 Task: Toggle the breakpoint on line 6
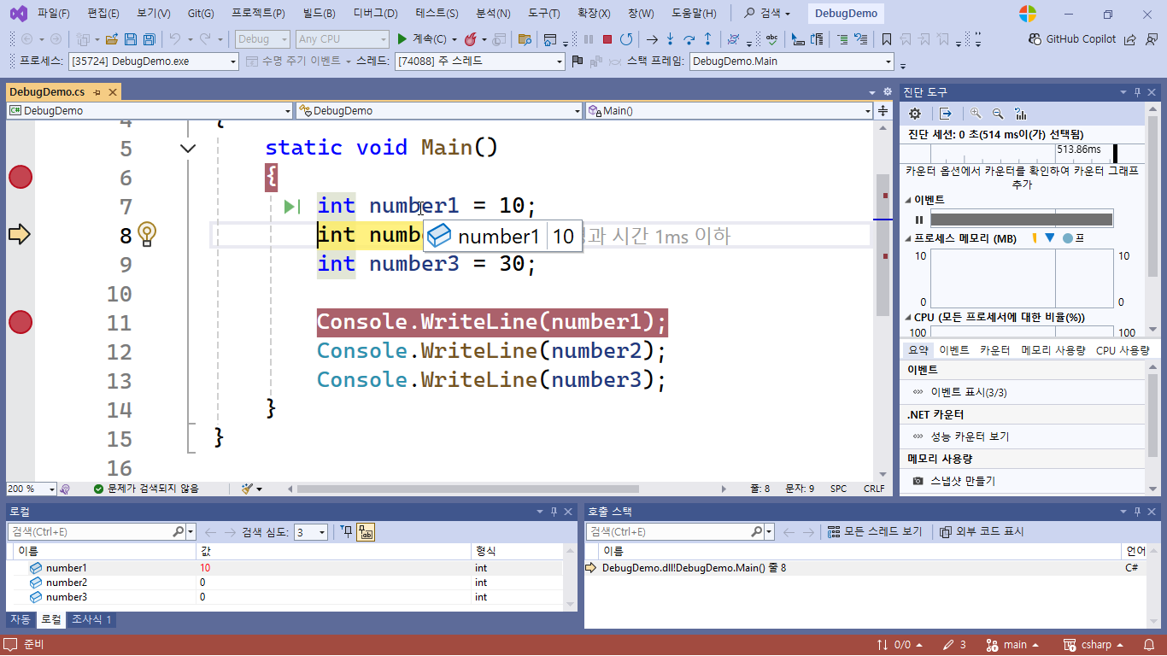coord(21,177)
